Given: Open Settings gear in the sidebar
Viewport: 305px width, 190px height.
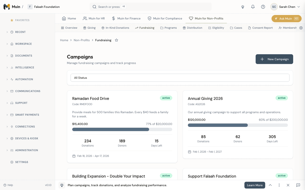Looking at the screenshot, I should point(12,162).
